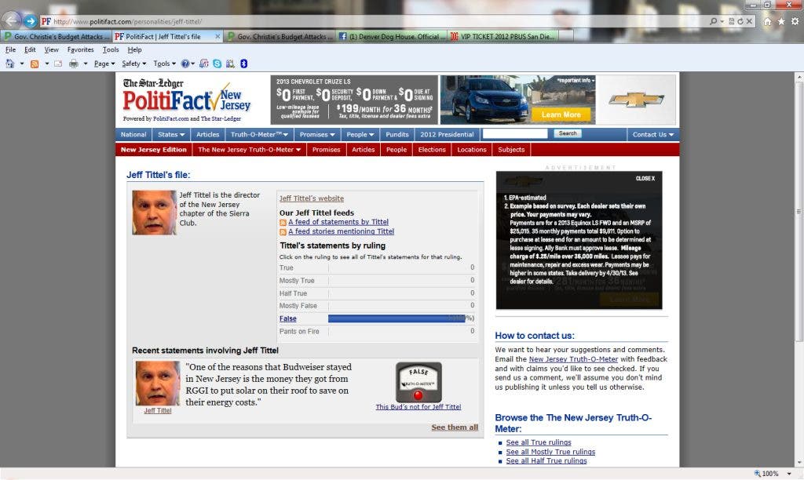Click the search magnifier icon in address bar
The height and width of the screenshot is (480, 804).
pyautogui.click(x=713, y=21)
